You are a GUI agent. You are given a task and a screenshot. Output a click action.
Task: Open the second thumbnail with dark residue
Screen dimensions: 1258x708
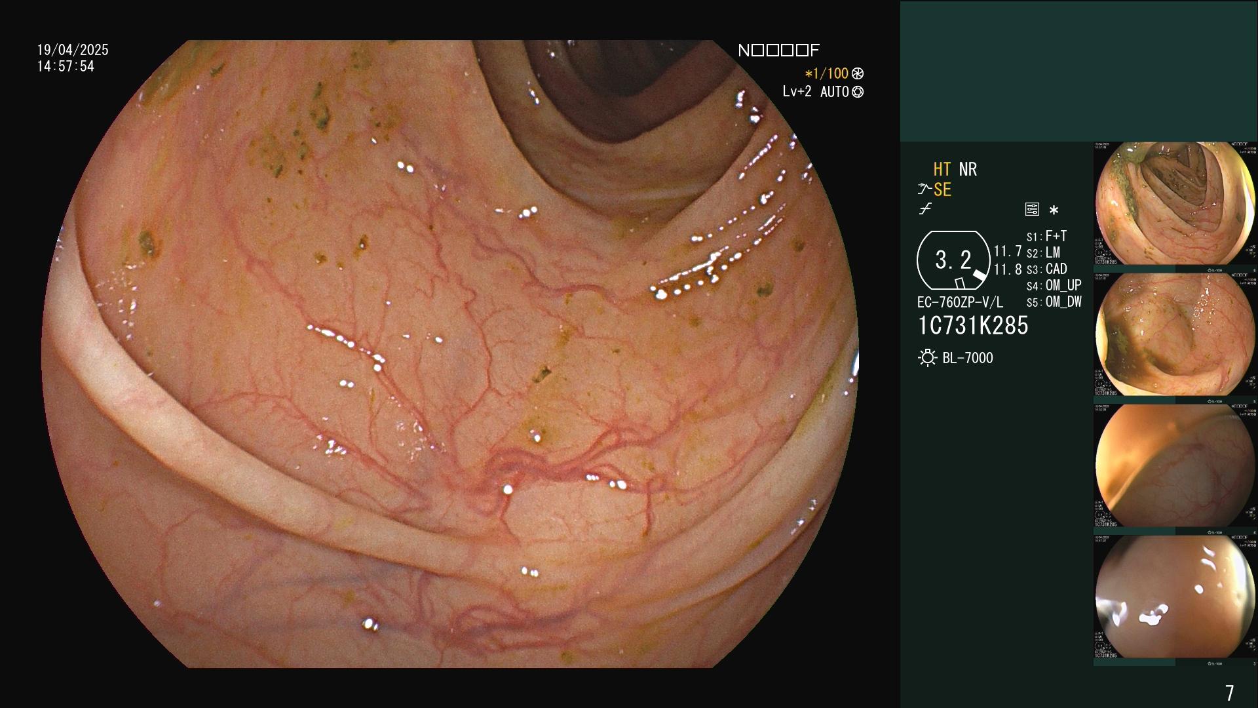[1175, 334]
